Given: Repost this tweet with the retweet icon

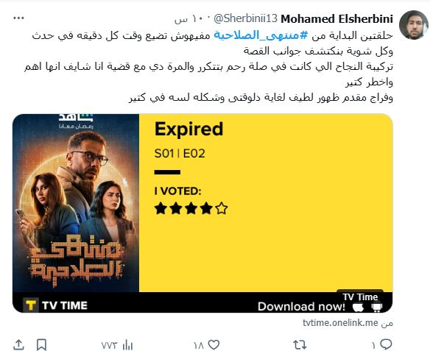Looking at the screenshot, I should 300,344.
